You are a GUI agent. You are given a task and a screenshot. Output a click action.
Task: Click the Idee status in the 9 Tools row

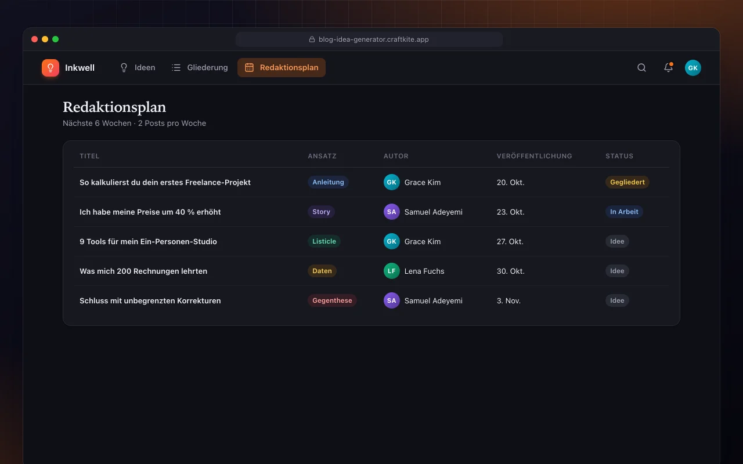click(617, 241)
